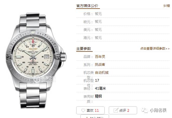Click the 点评 2 review button
Image resolution: width=172 pixels, height=118 pixels.
[x=123, y=110]
